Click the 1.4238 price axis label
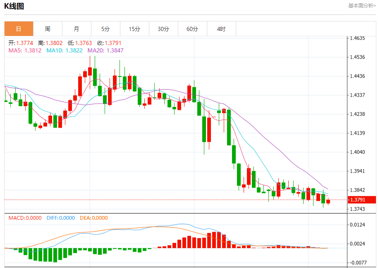Screen dimensions: 378x268 pos(357,114)
